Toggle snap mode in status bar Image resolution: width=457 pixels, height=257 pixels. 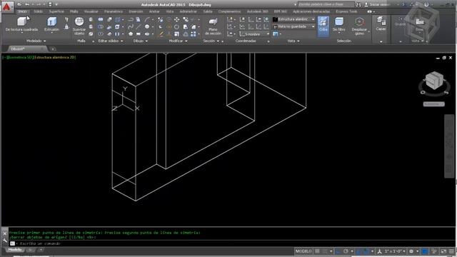pyautogui.click(x=325, y=251)
